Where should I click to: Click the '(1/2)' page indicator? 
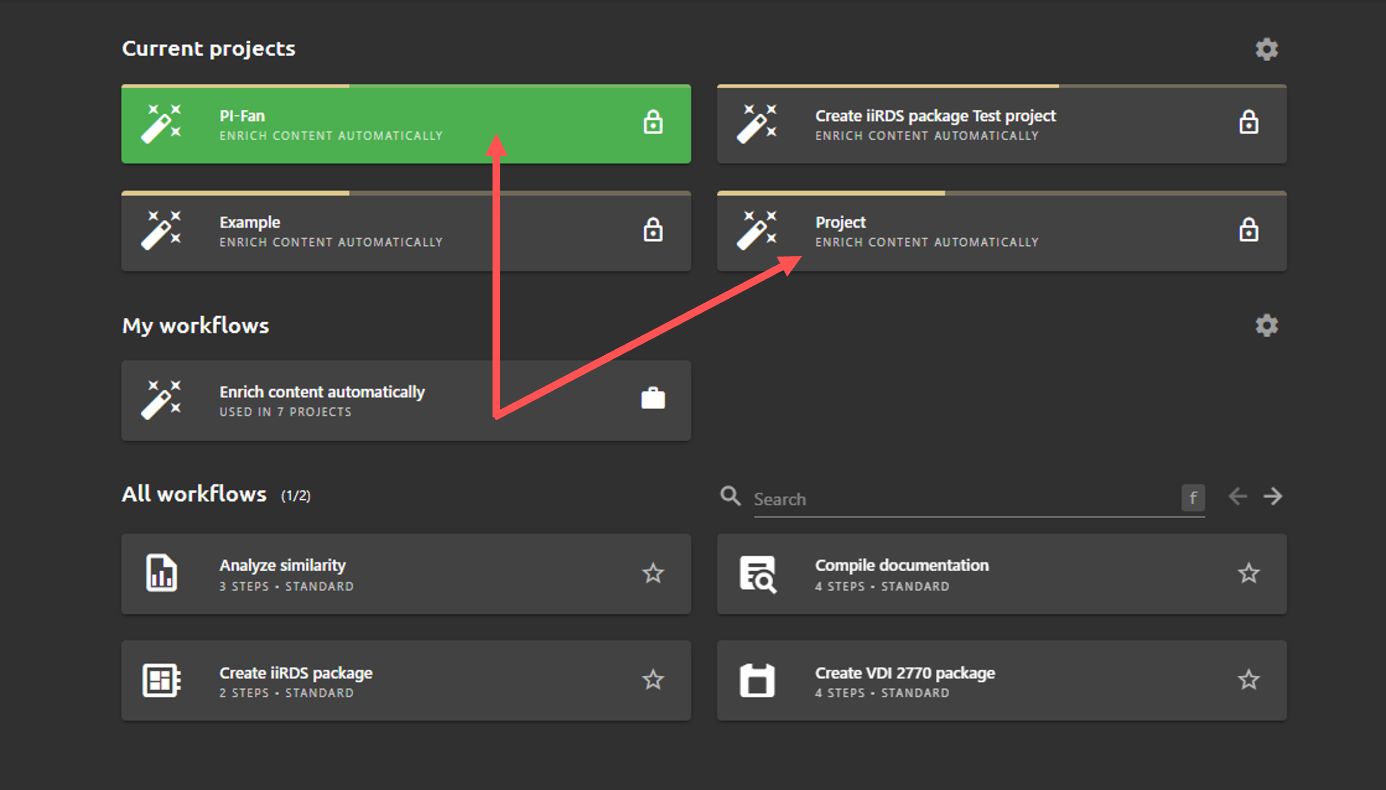295,495
